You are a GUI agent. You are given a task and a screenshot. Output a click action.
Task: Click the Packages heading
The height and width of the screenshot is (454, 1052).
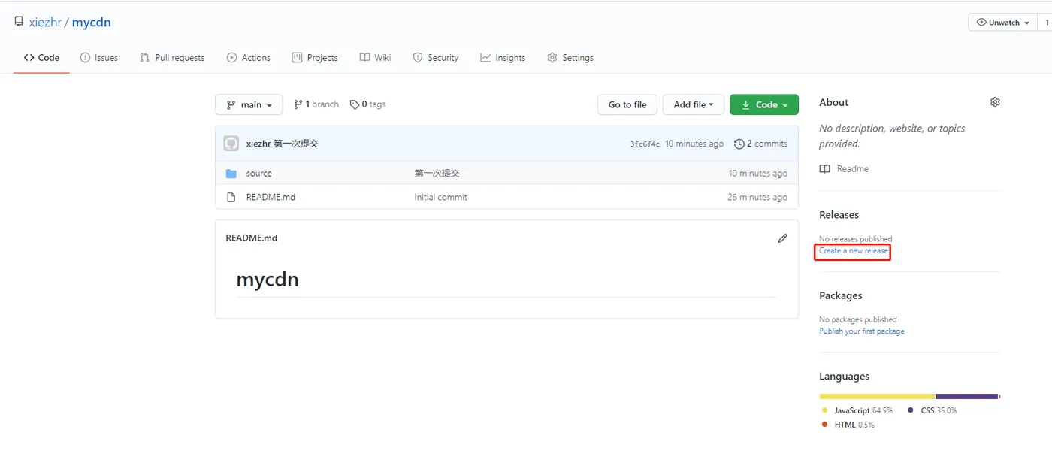(x=841, y=295)
